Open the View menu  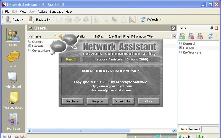(x=23, y=12)
